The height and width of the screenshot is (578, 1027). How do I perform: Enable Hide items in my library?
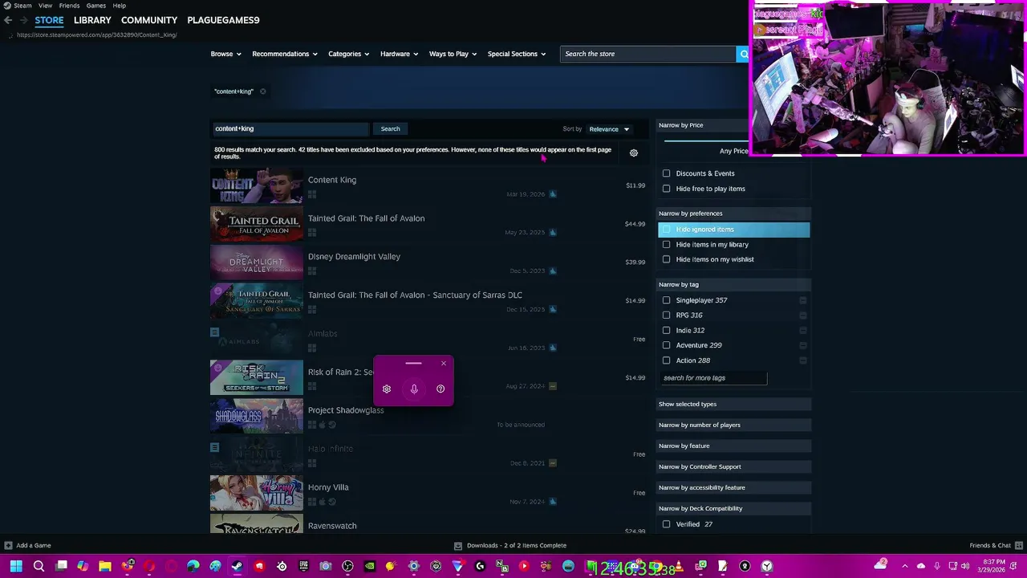[666, 245]
